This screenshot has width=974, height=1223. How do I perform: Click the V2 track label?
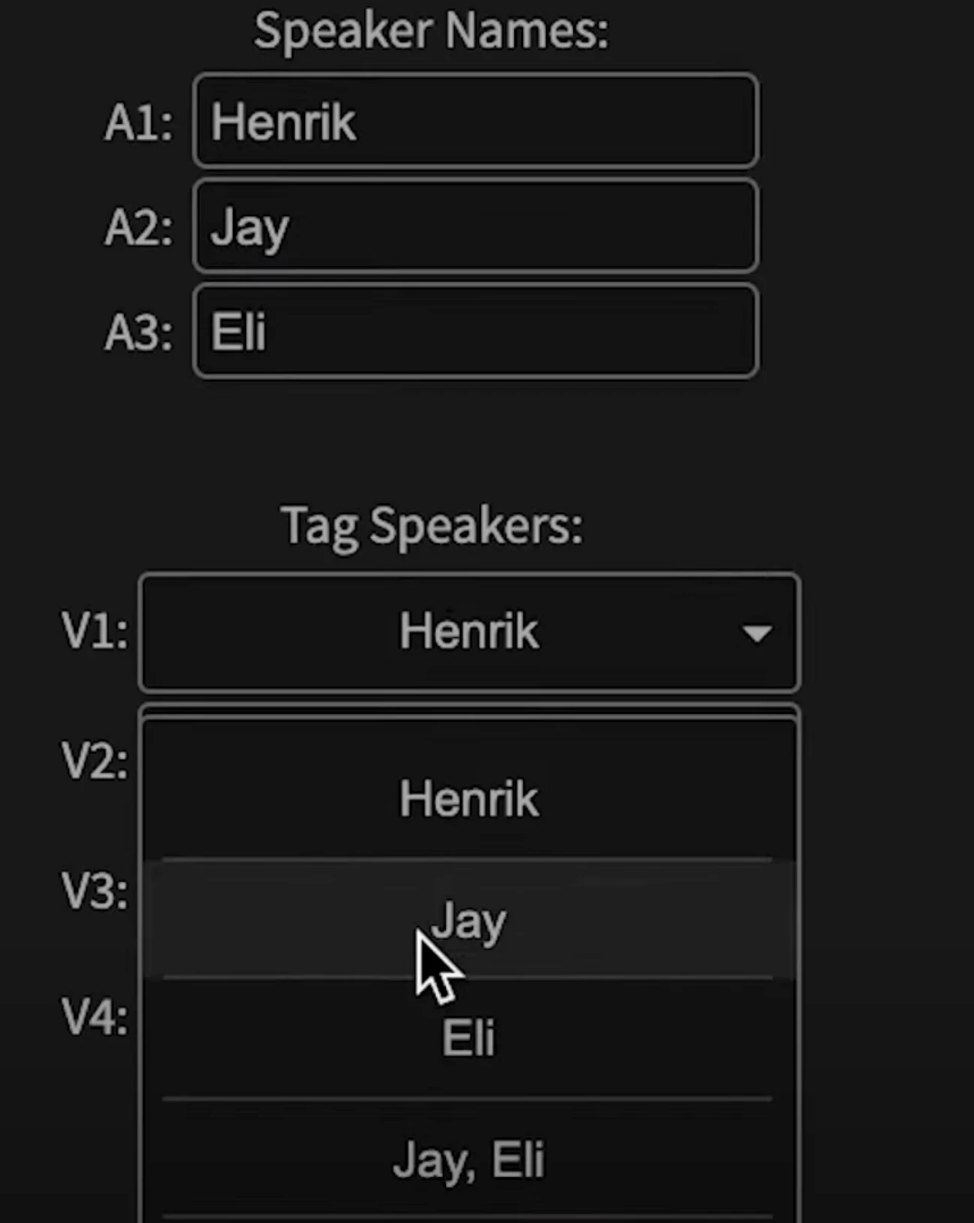pos(94,762)
